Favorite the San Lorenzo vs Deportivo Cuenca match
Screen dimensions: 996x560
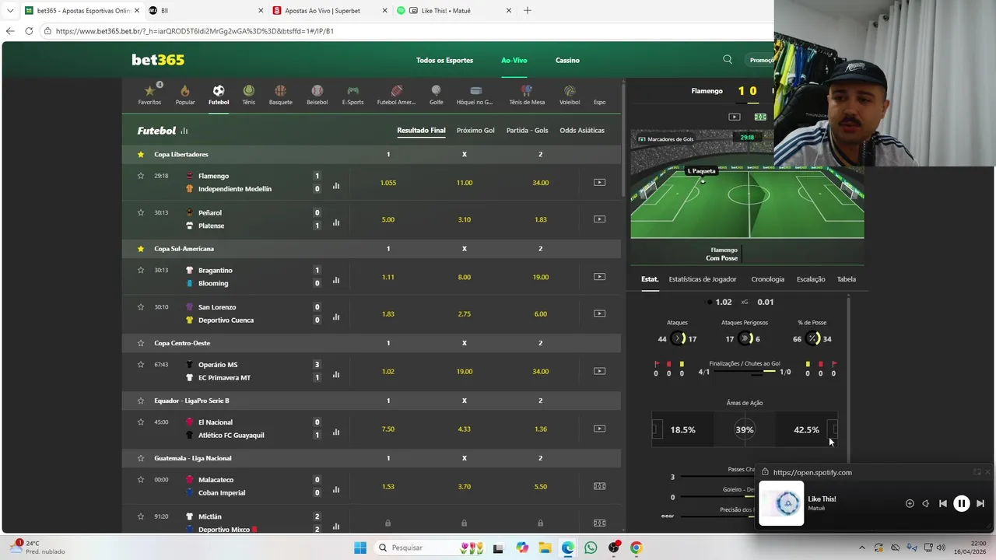[x=141, y=306]
